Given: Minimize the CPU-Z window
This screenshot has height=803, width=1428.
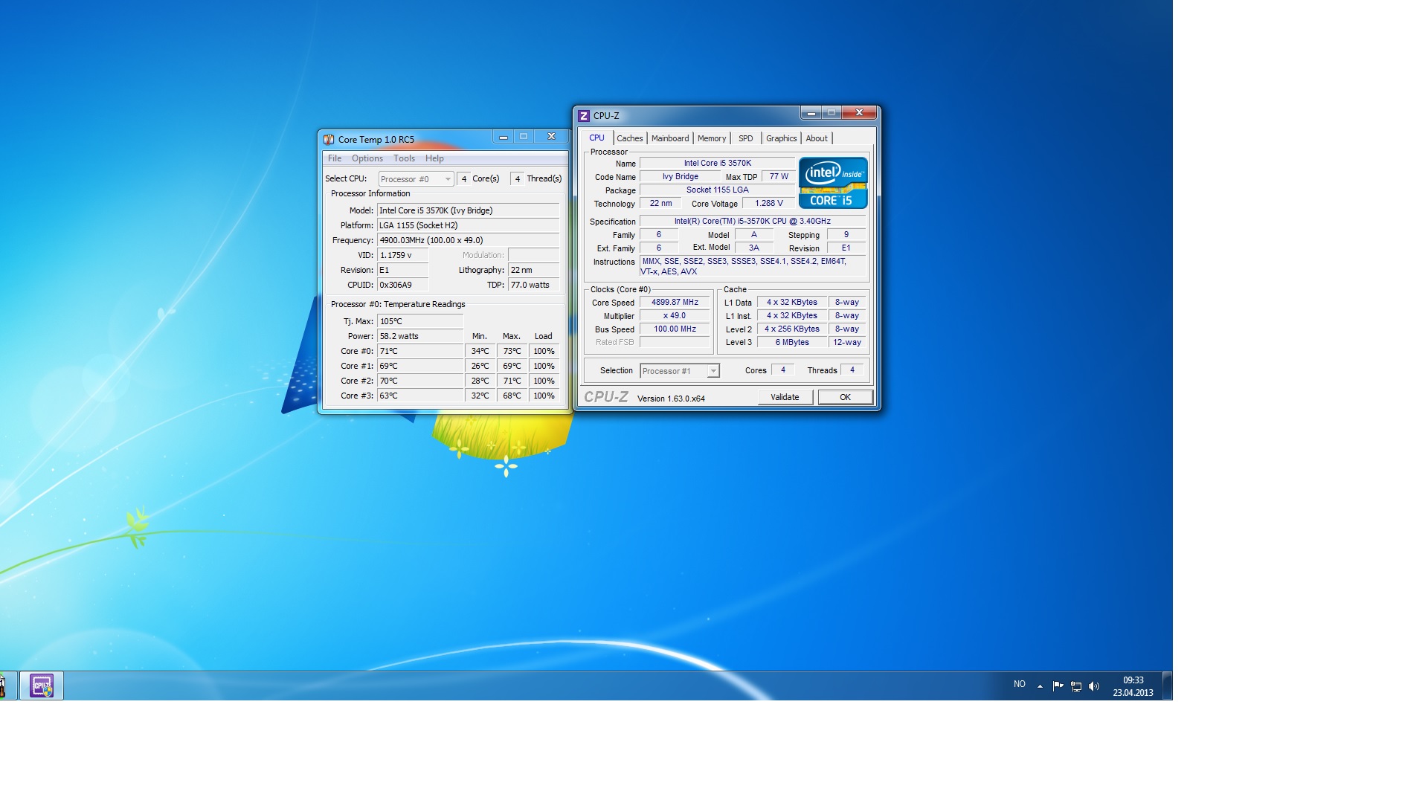Looking at the screenshot, I should (x=811, y=113).
